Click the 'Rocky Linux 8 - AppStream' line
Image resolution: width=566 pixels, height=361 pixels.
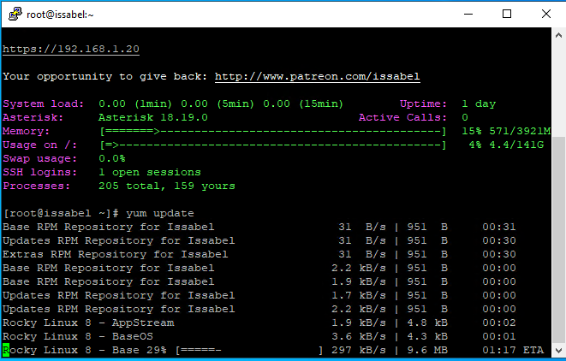click(88, 323)
